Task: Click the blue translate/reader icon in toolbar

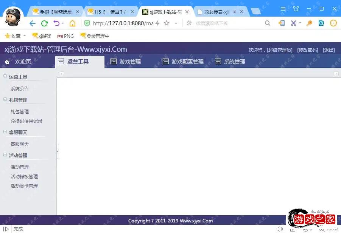Action: pos(321,23)
